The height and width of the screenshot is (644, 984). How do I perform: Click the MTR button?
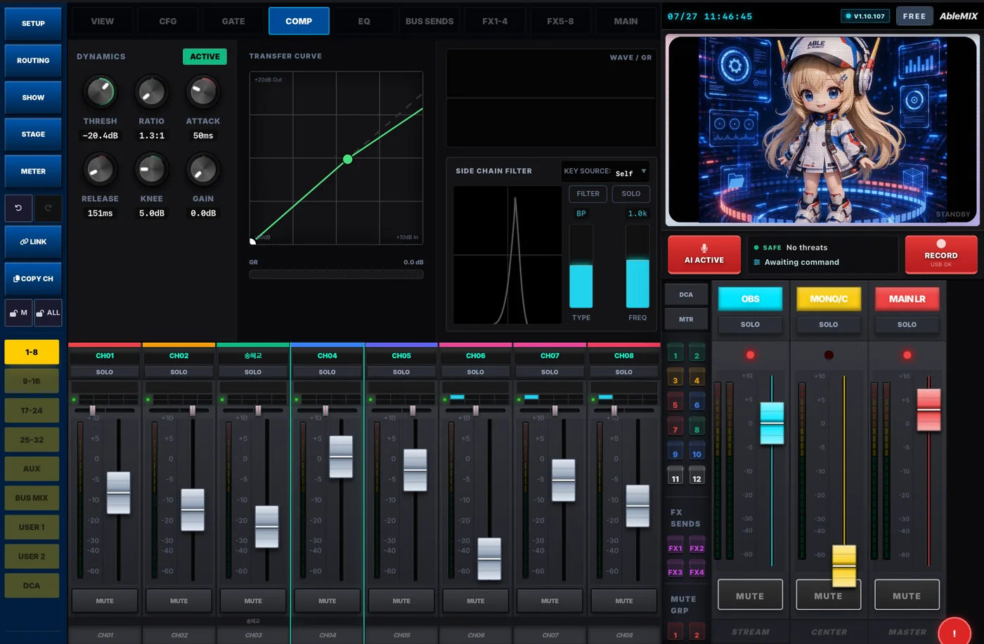686,320
